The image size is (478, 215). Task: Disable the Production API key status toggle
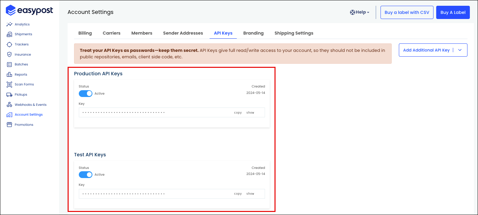coord(86,93)
